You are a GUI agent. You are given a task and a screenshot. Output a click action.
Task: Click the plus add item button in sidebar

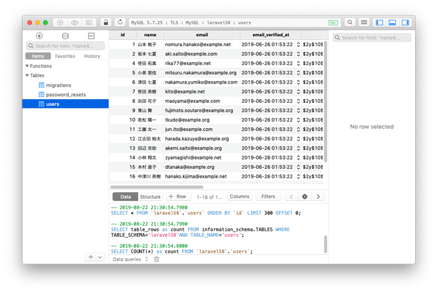click(91, 257)
